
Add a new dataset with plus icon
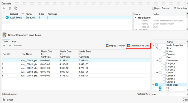4,8
